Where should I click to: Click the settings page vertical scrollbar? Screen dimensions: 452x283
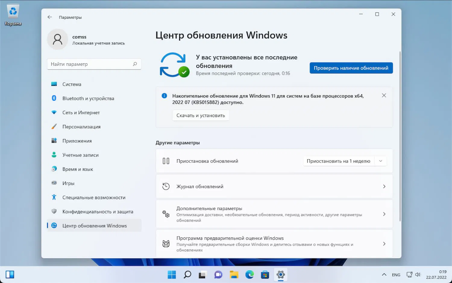coord(400,136)
